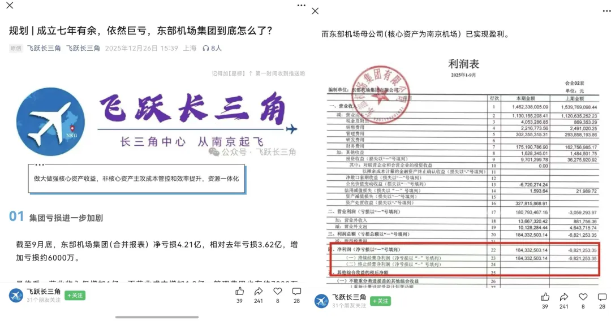
Task: Open the three-dot more menu in left panel
Action: [x=301, y=6]
